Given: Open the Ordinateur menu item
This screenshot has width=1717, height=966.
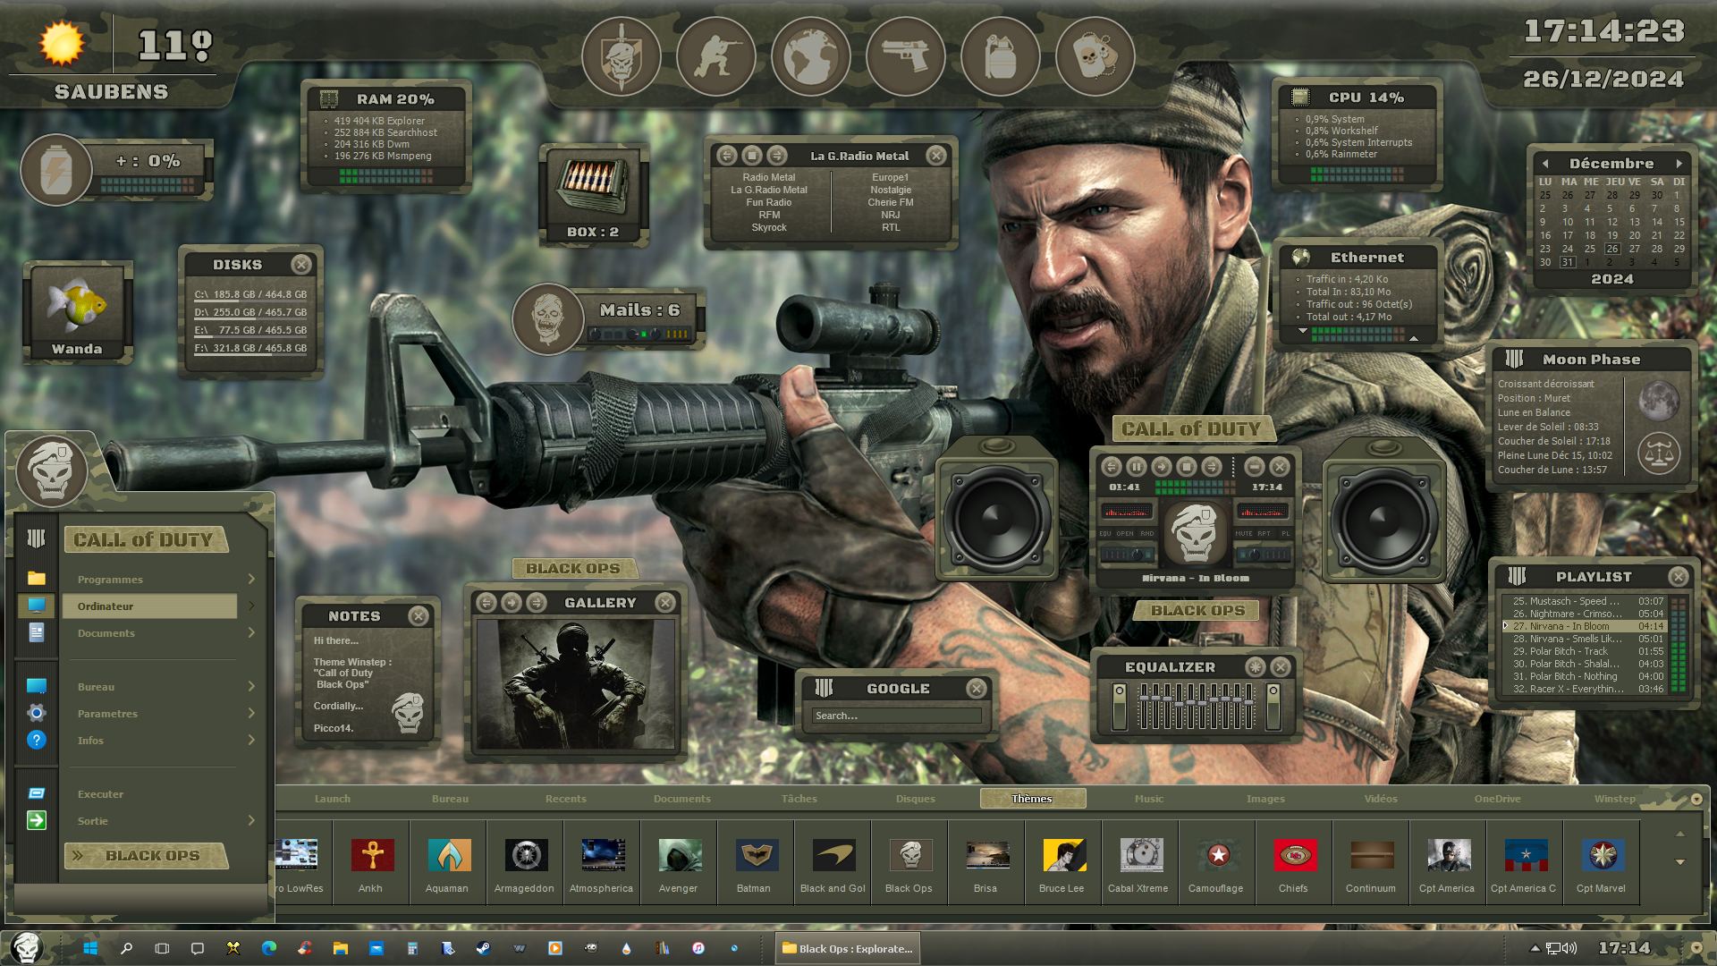Looking at the screenshot, I should (x=150, y=606).
